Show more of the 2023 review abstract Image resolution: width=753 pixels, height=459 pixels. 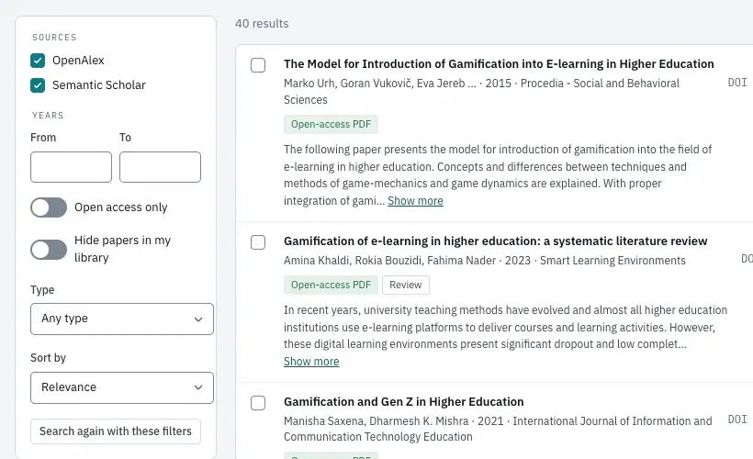click(311, 361)
